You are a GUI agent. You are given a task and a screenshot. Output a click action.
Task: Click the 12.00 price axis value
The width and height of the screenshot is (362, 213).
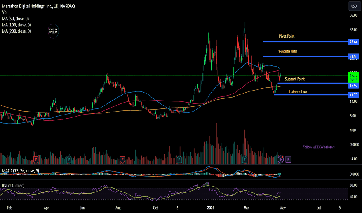click(353, 101)
